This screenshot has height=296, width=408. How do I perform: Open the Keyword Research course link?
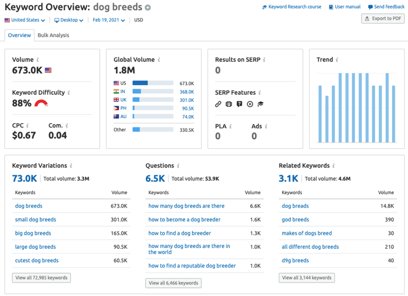click(x=292, y=7)
